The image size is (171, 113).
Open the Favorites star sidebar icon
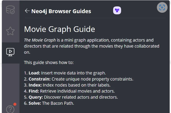pyautogui.click(x=10, y=31)
